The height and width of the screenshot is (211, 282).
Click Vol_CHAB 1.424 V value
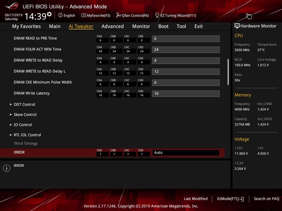[263, 109]
